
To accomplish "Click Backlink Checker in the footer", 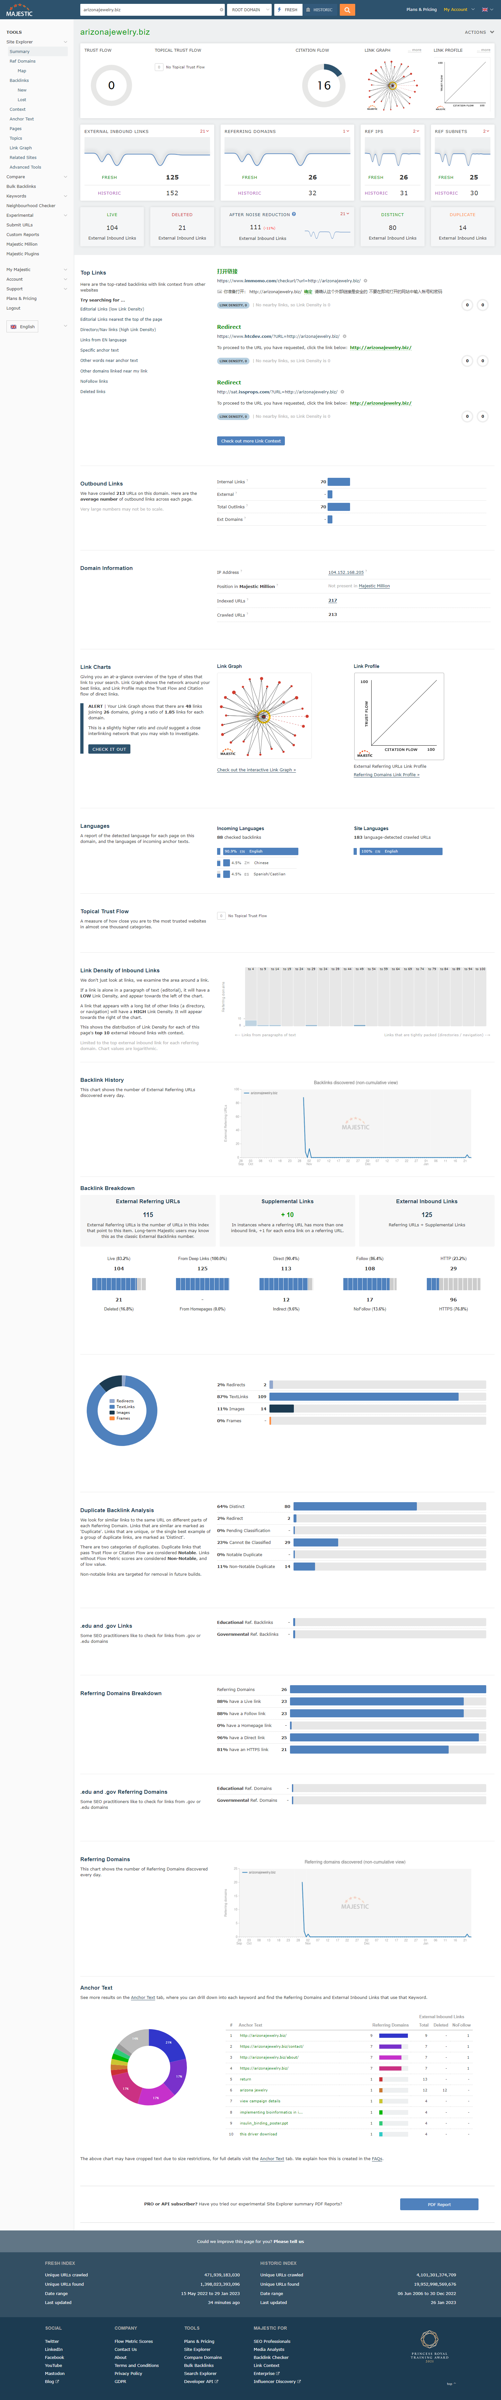I will 271,2357.
